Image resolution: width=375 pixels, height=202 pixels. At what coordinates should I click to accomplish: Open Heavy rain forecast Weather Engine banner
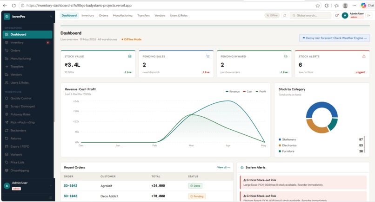[335, 38]
